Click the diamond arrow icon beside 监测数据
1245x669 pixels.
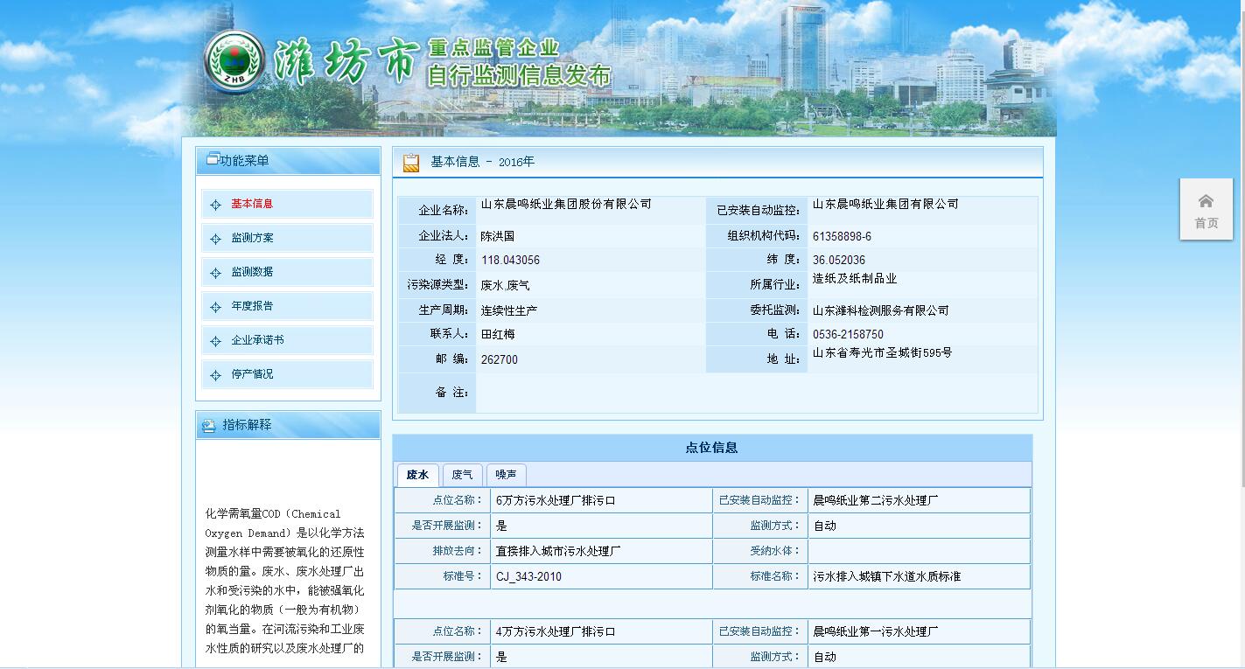point(215,272)
